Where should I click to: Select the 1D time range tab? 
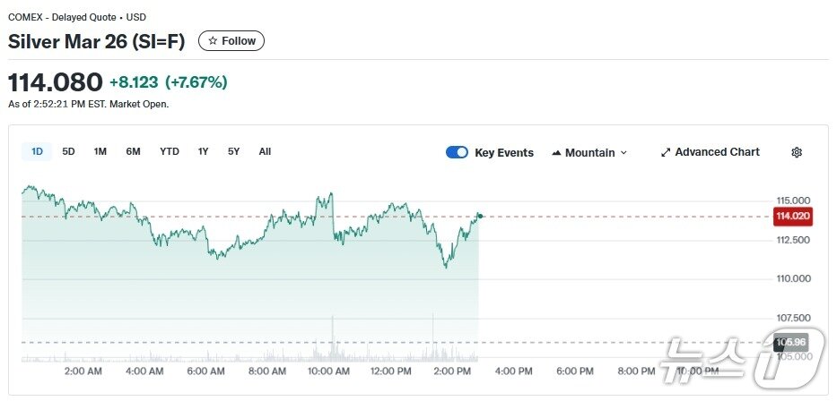pos(37,151)
